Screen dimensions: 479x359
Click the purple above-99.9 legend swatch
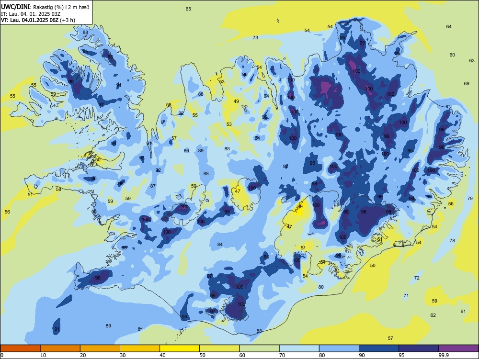[458, 348]
